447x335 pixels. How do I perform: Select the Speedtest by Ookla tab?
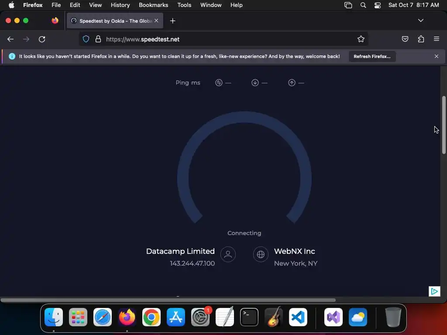pos(115,21)
